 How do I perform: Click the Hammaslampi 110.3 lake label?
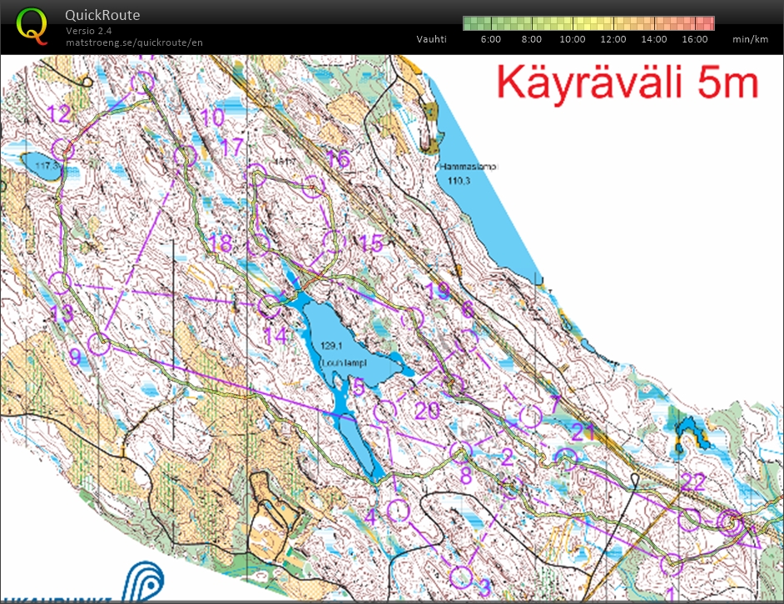click(x=467, y=172)
